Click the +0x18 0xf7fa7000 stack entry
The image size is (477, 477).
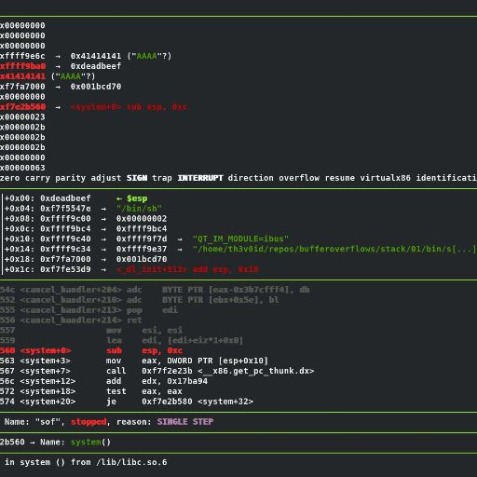48,259
